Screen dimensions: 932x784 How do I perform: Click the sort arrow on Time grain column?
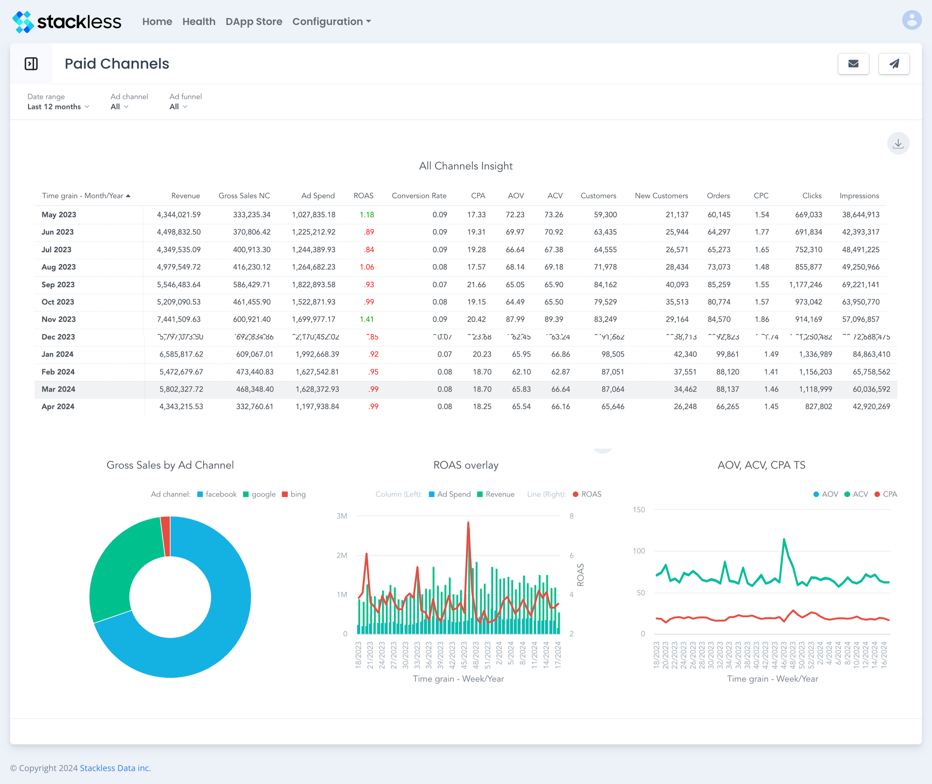click(129, 196)
